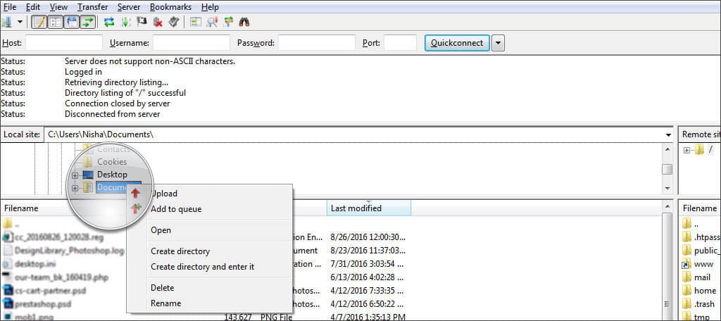The height and width of the screenshot is (321, 721).
Task: Click the Desktop folder icon in tree
Action: (x=89, y=175)
